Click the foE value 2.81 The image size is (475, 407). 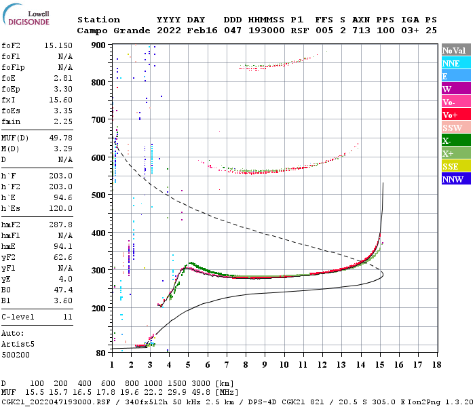click(x=63, y=78)
